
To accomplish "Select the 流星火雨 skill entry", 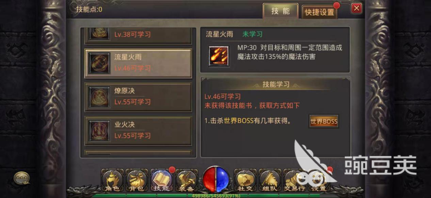I will click(138, 63).
